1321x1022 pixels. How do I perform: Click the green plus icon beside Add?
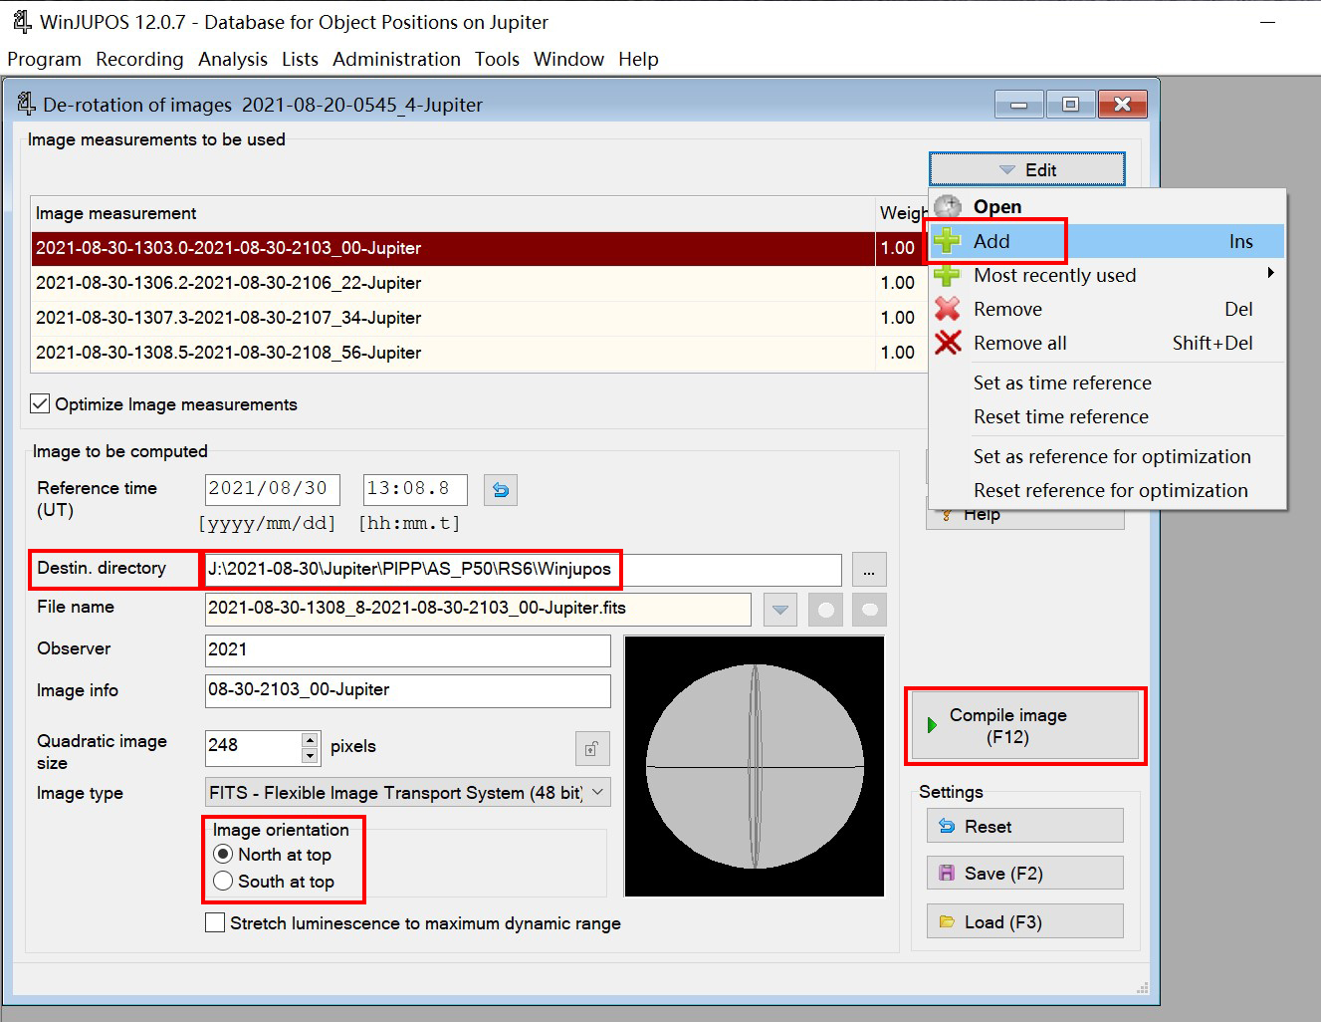click(x=948, y=241)
